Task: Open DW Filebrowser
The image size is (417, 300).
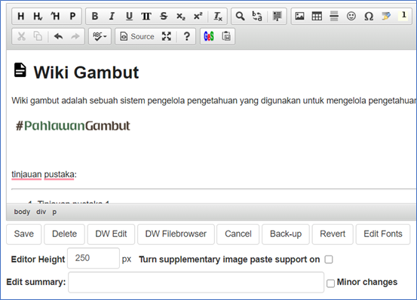Action: tap(176, 234)
